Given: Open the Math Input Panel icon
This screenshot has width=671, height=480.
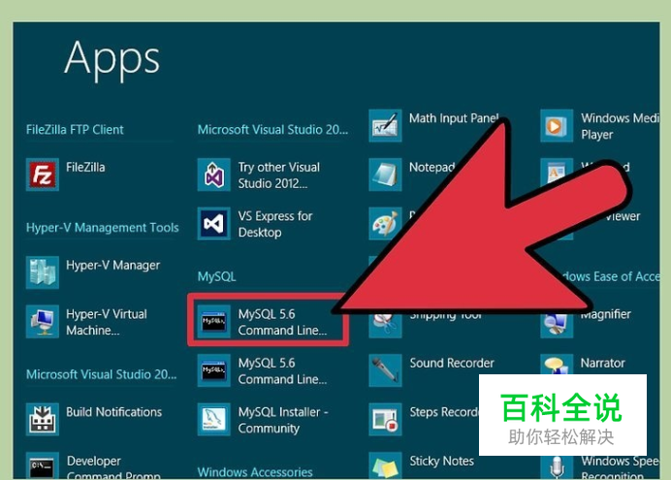Looking at the screenshot, I should [385, 126].
